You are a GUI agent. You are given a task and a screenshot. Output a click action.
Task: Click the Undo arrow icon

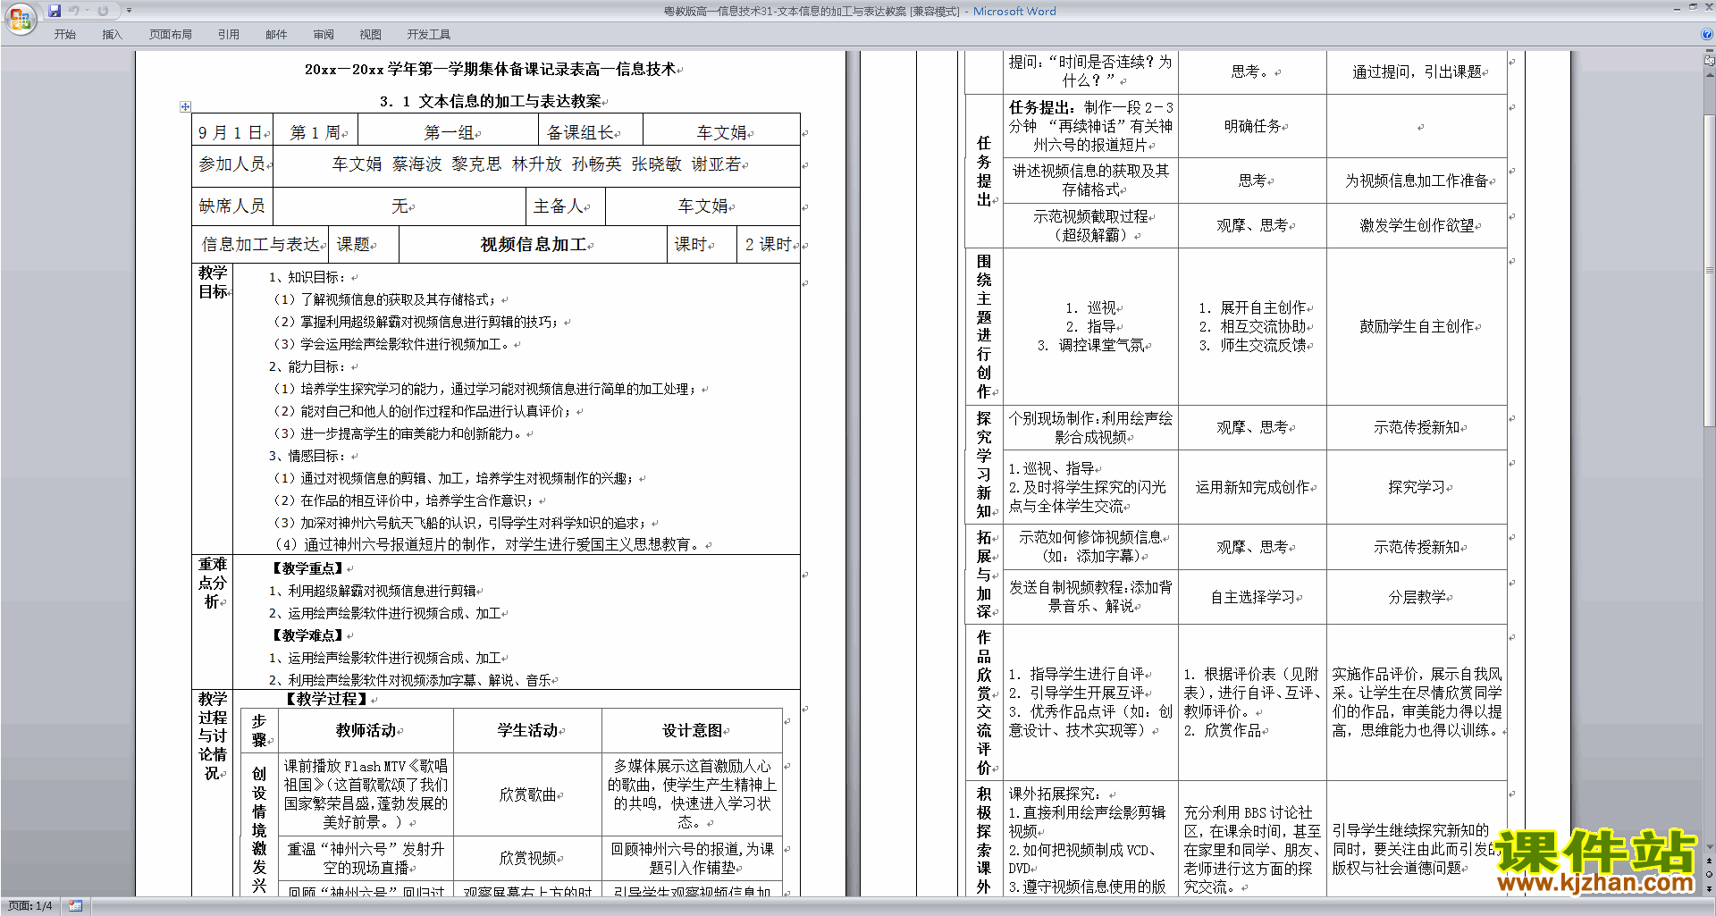[x=73, y=11]
